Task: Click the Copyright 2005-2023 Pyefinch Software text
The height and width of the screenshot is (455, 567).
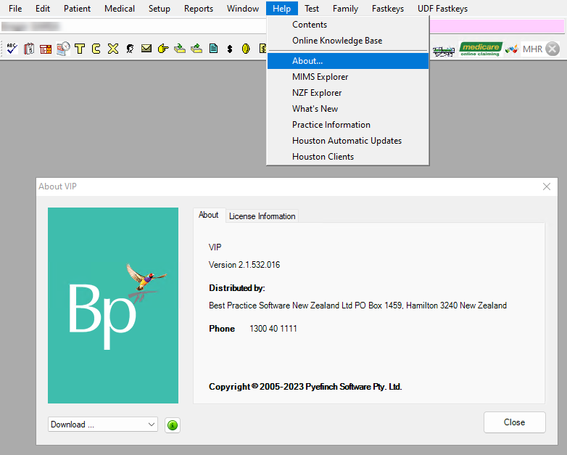Action: (x=305, y=387)
